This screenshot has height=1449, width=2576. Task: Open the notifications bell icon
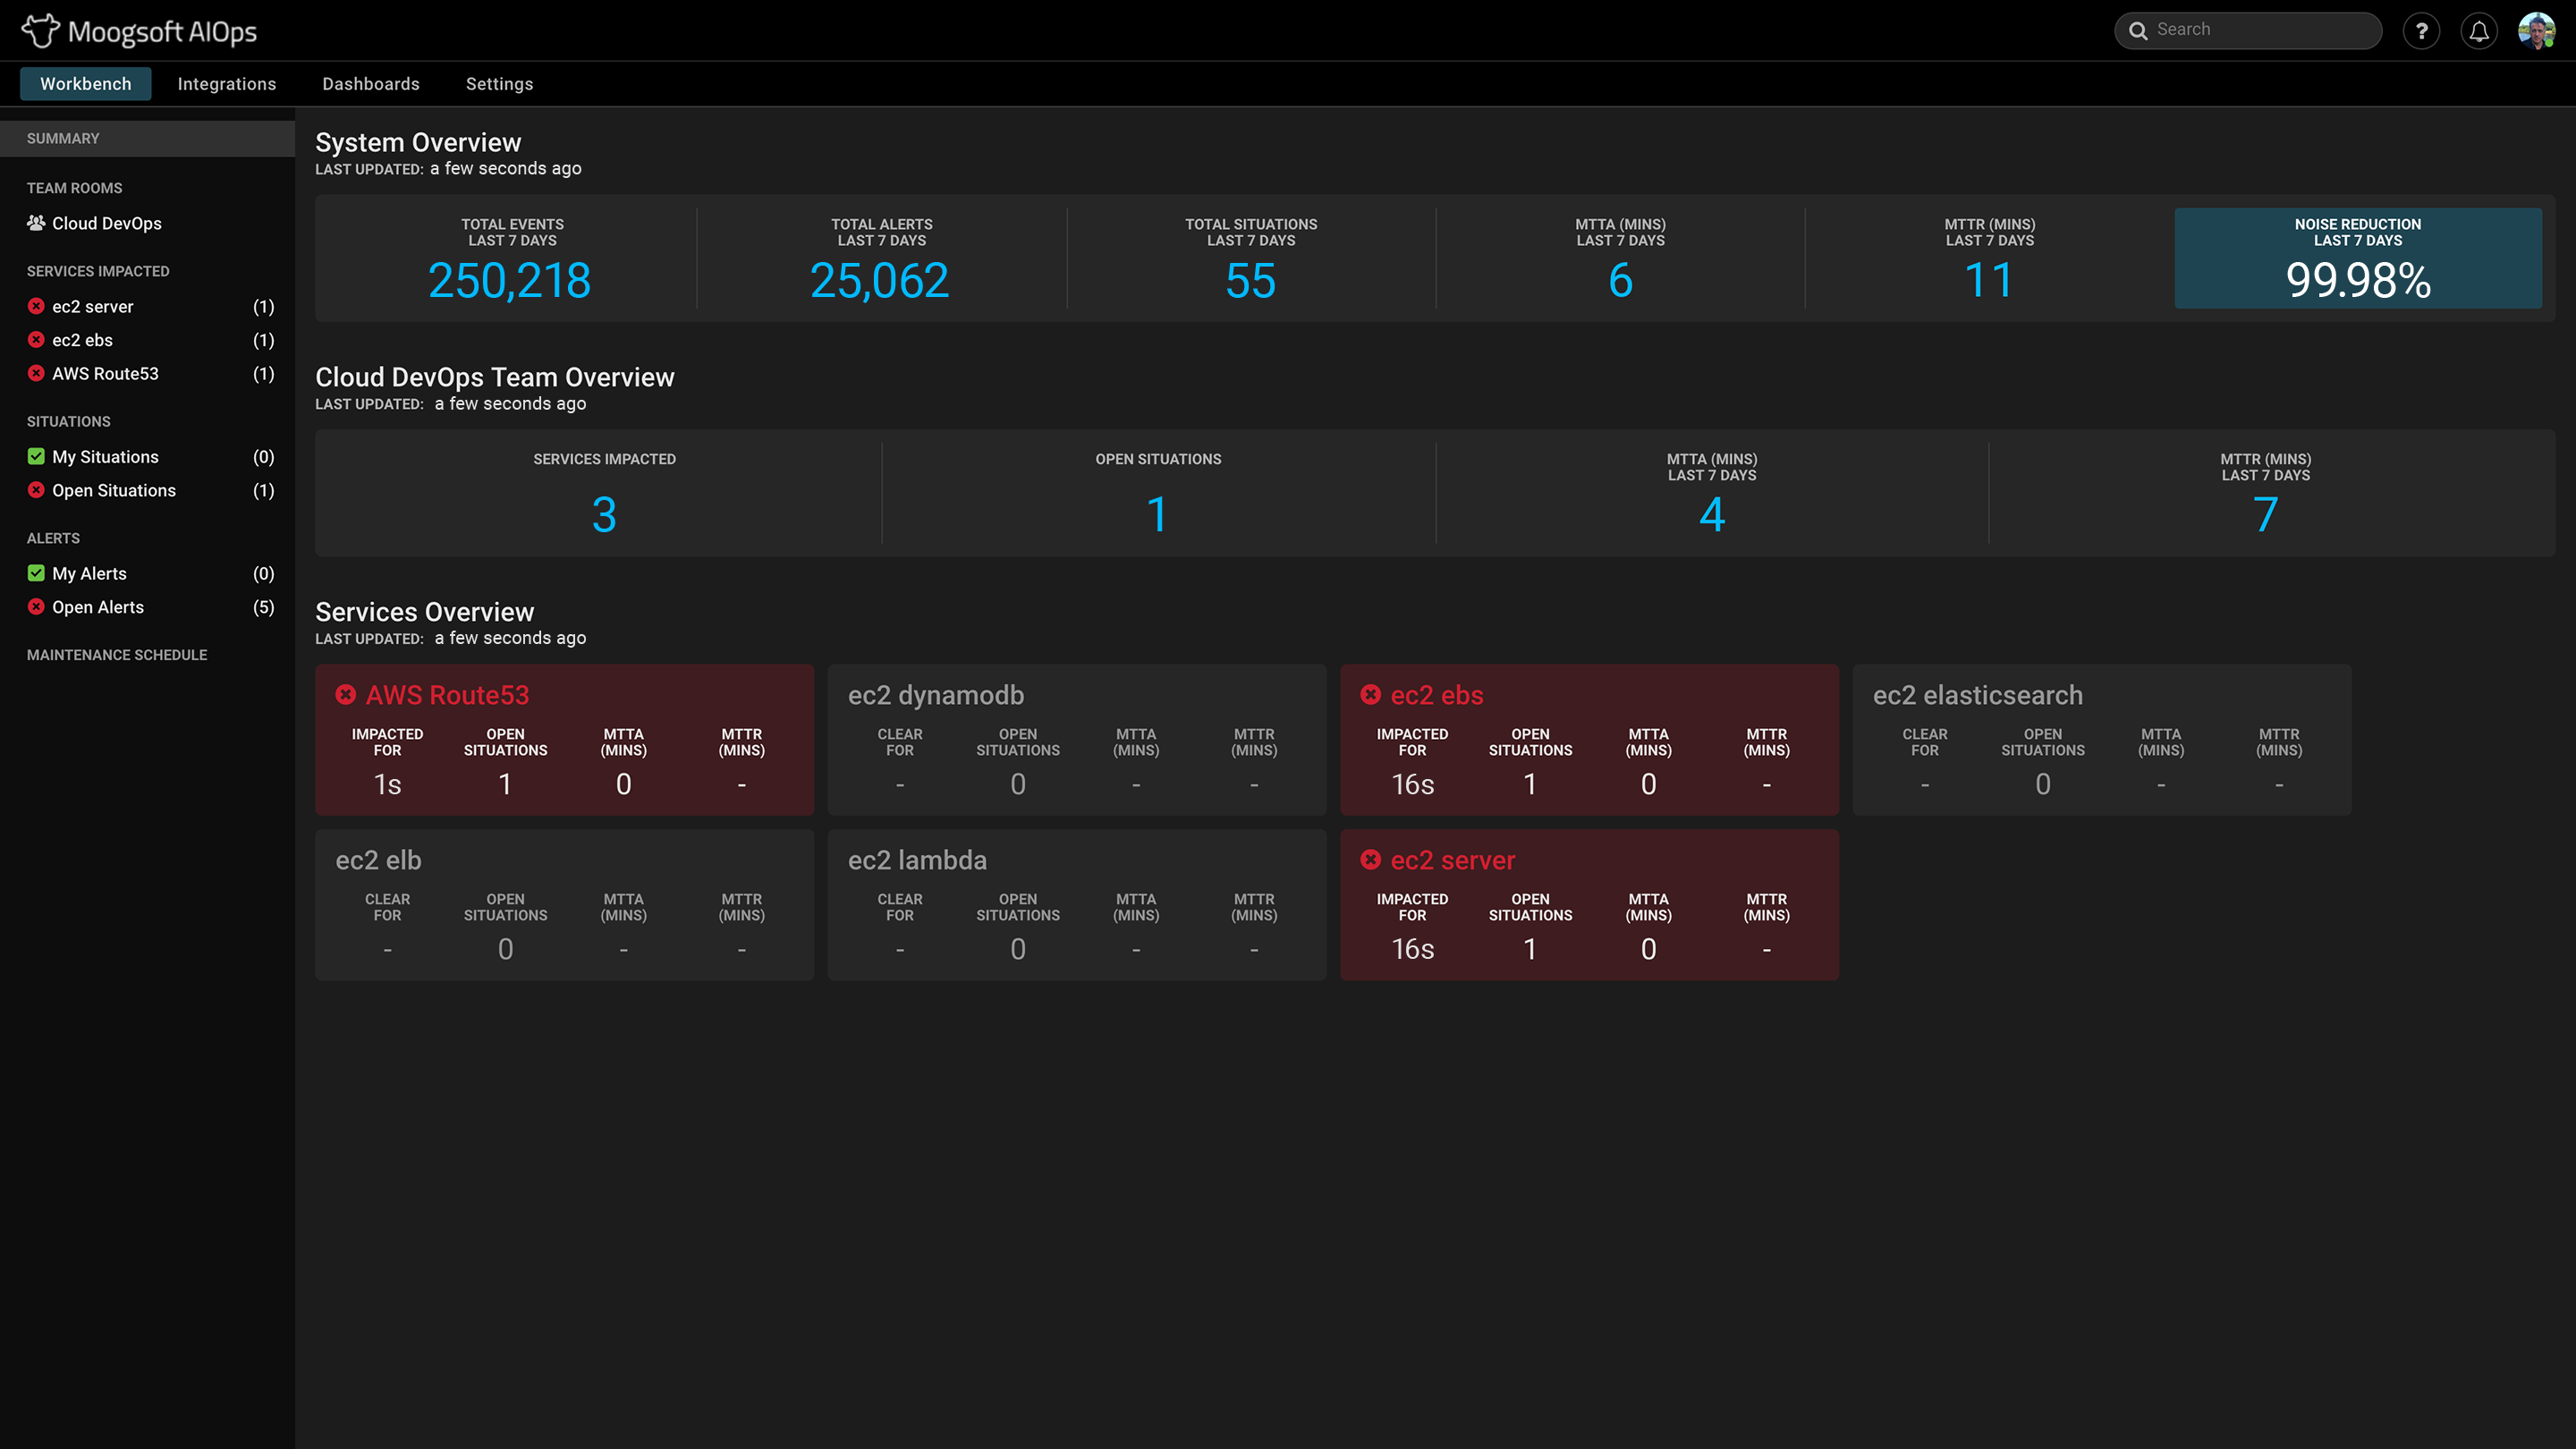point(2479,31)
